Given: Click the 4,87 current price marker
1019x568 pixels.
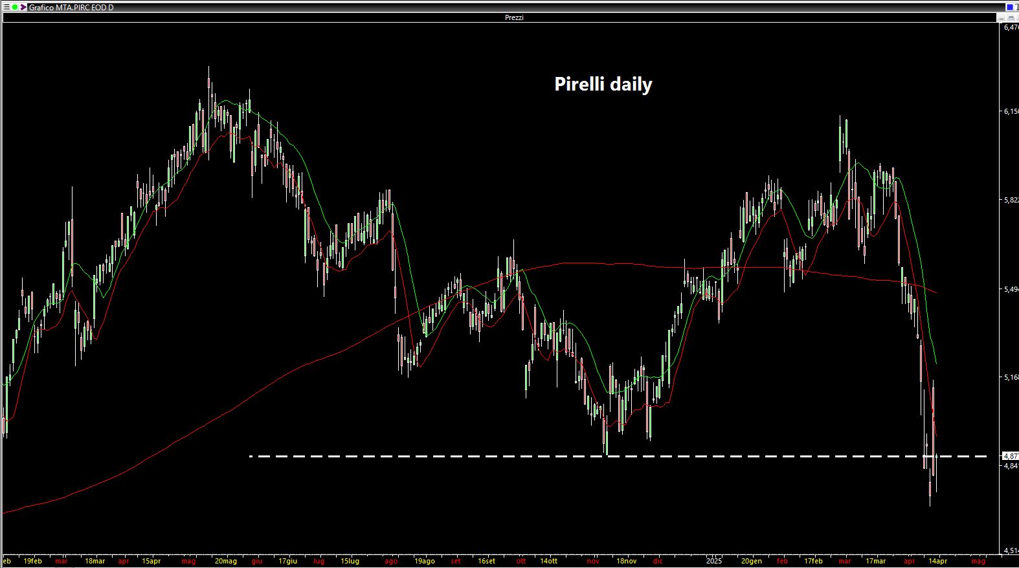Looking at the screenshot, I should (x=1011, y=456).
